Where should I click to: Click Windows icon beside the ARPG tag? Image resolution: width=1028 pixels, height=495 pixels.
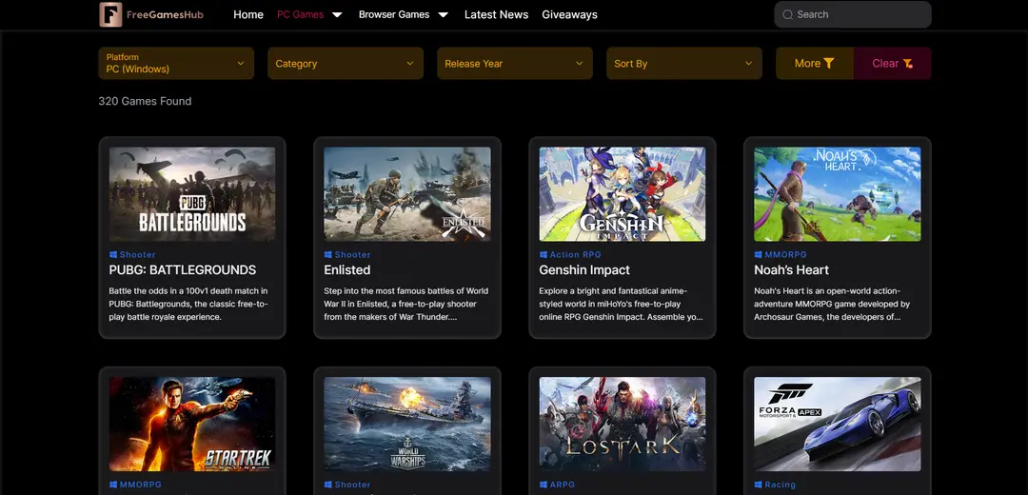543,485
